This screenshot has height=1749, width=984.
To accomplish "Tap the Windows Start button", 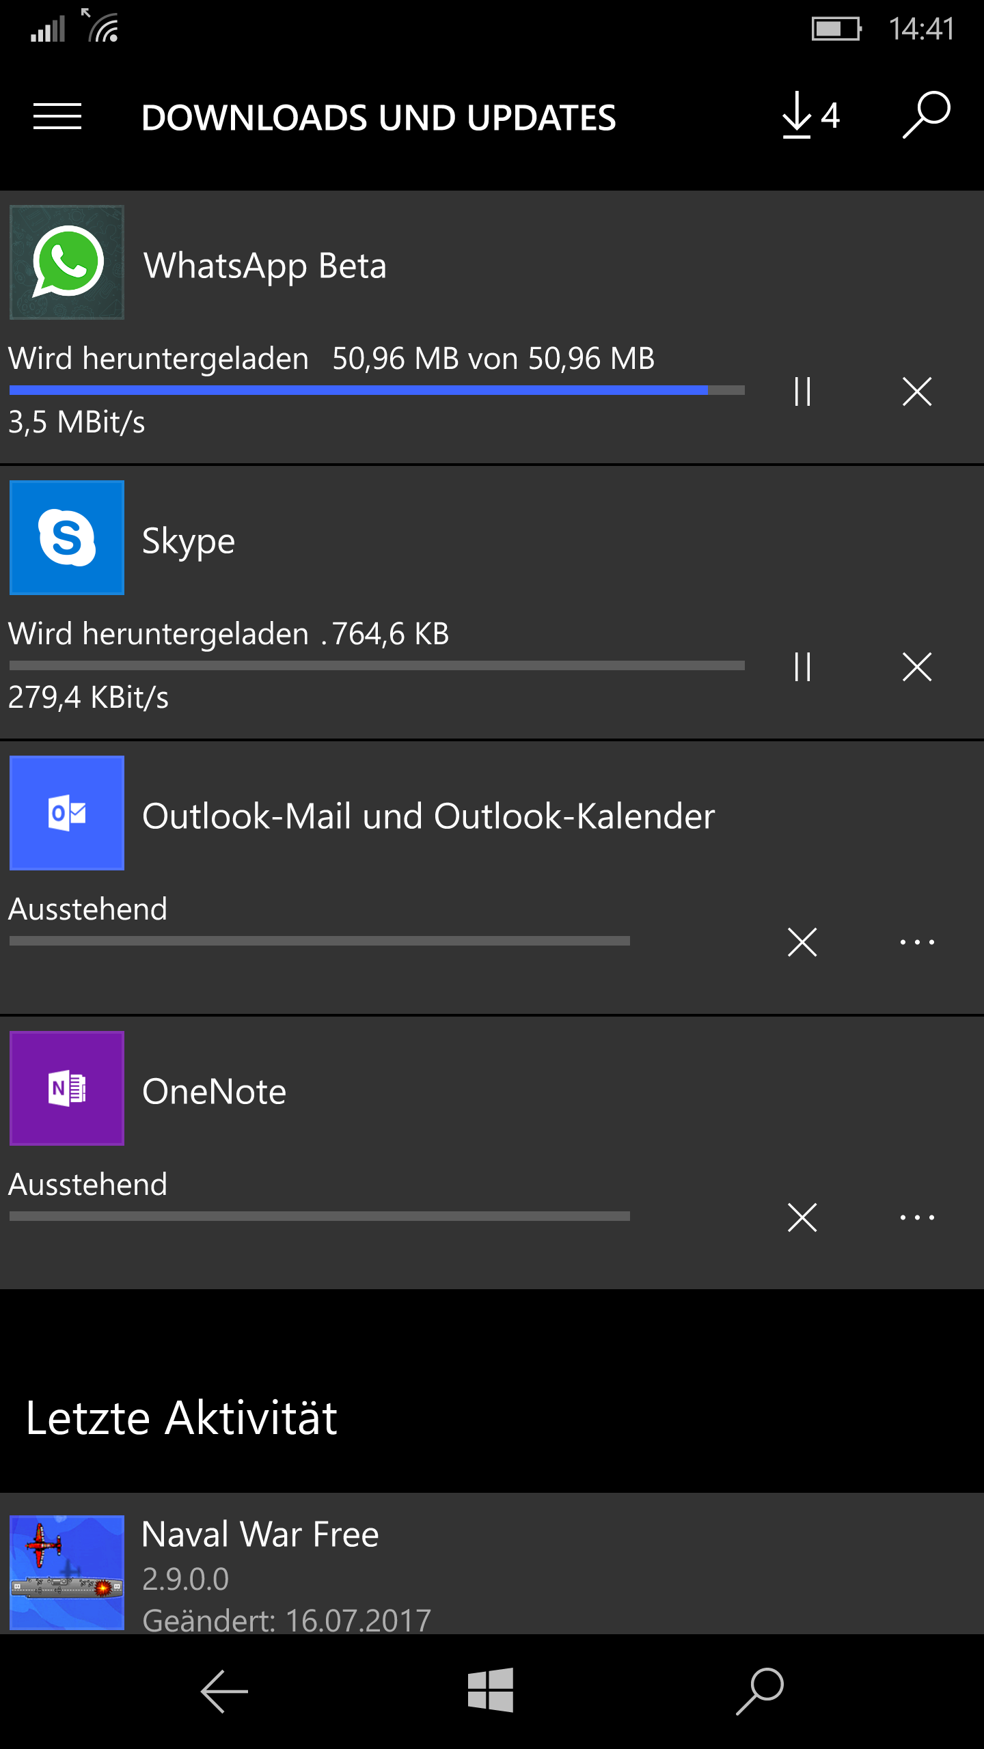I will [491, 1690].
